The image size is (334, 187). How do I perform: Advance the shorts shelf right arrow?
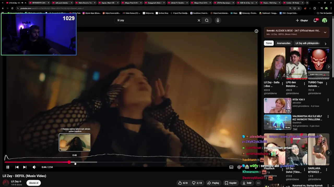[329, 67]
